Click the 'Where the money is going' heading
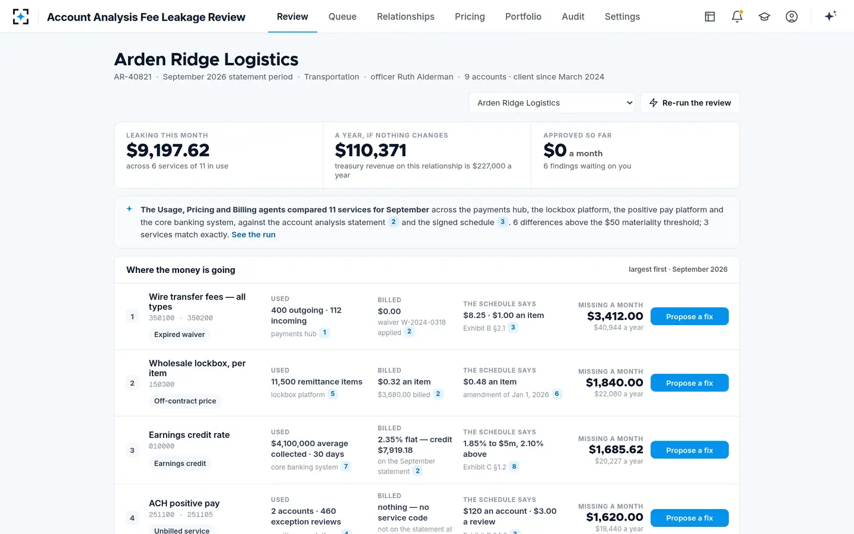854x534 pixels. point(181,269)
